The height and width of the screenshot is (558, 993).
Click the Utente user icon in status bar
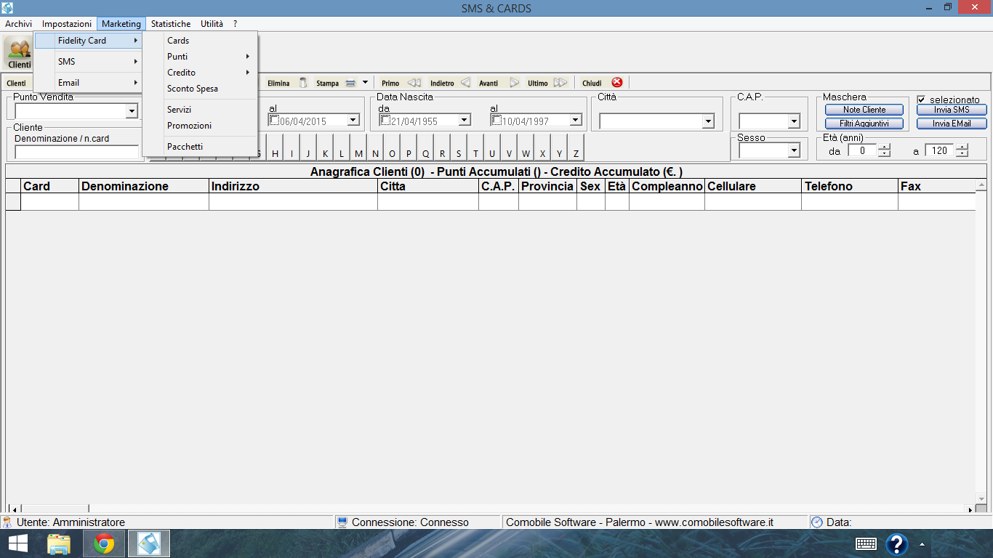[x=7, y=522]
